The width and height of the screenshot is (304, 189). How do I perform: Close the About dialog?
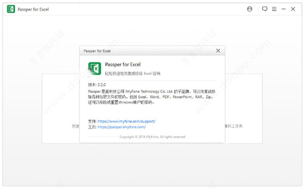point(218,51)
